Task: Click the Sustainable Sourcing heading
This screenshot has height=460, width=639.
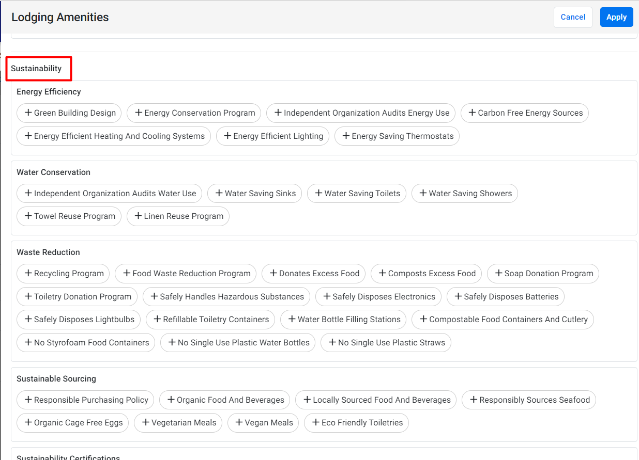Action: tap(56, 379)
